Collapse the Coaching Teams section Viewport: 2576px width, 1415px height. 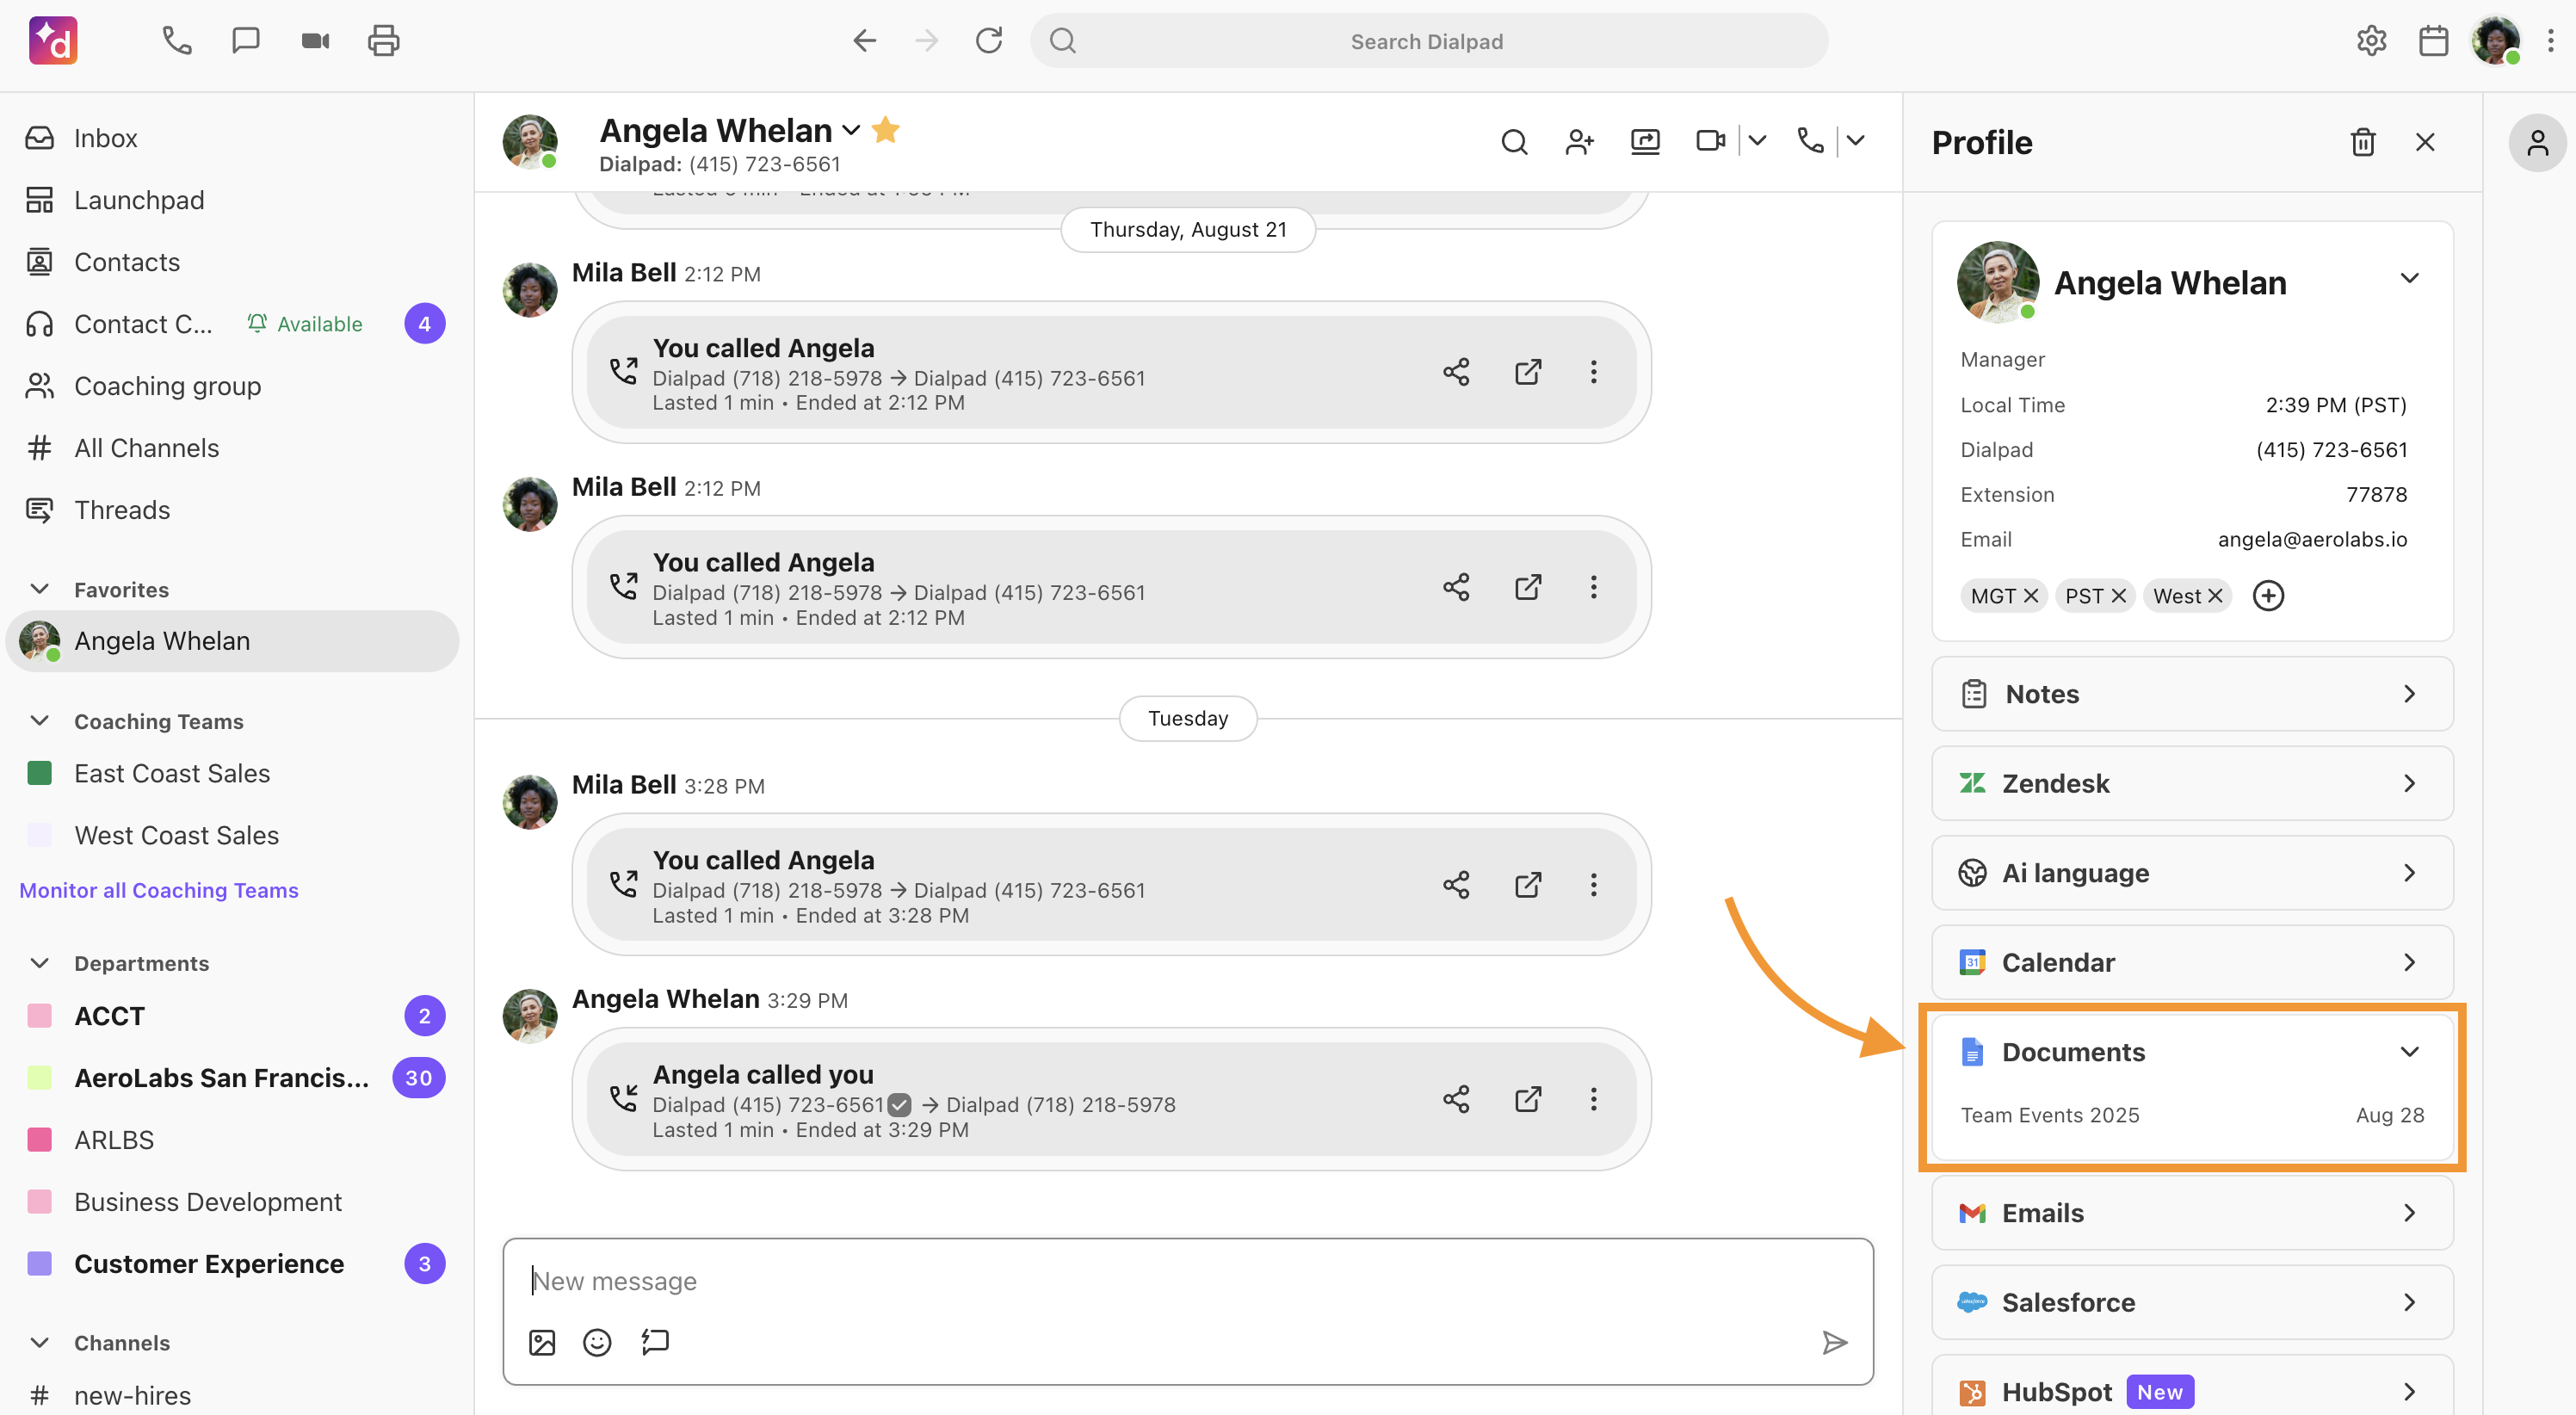40,721
